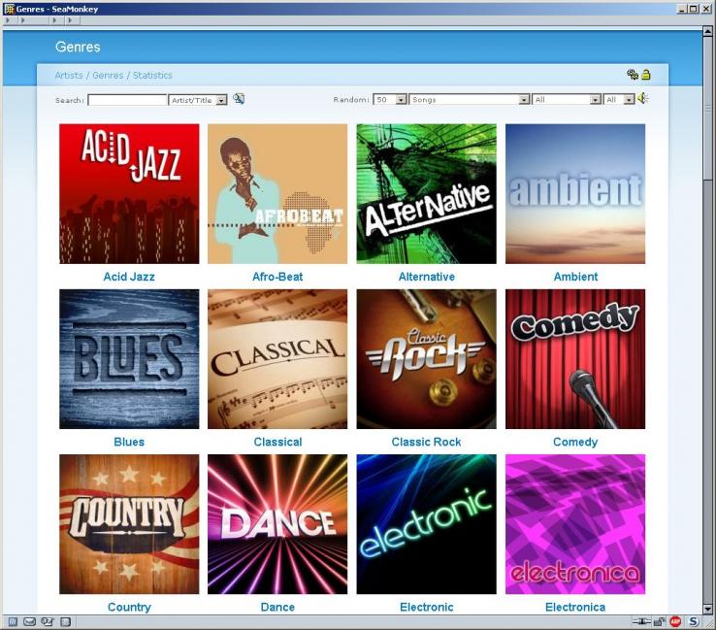The image size is (716, 630).
Task: Select the ambient sky cover thumbnail
Action: 575,194
